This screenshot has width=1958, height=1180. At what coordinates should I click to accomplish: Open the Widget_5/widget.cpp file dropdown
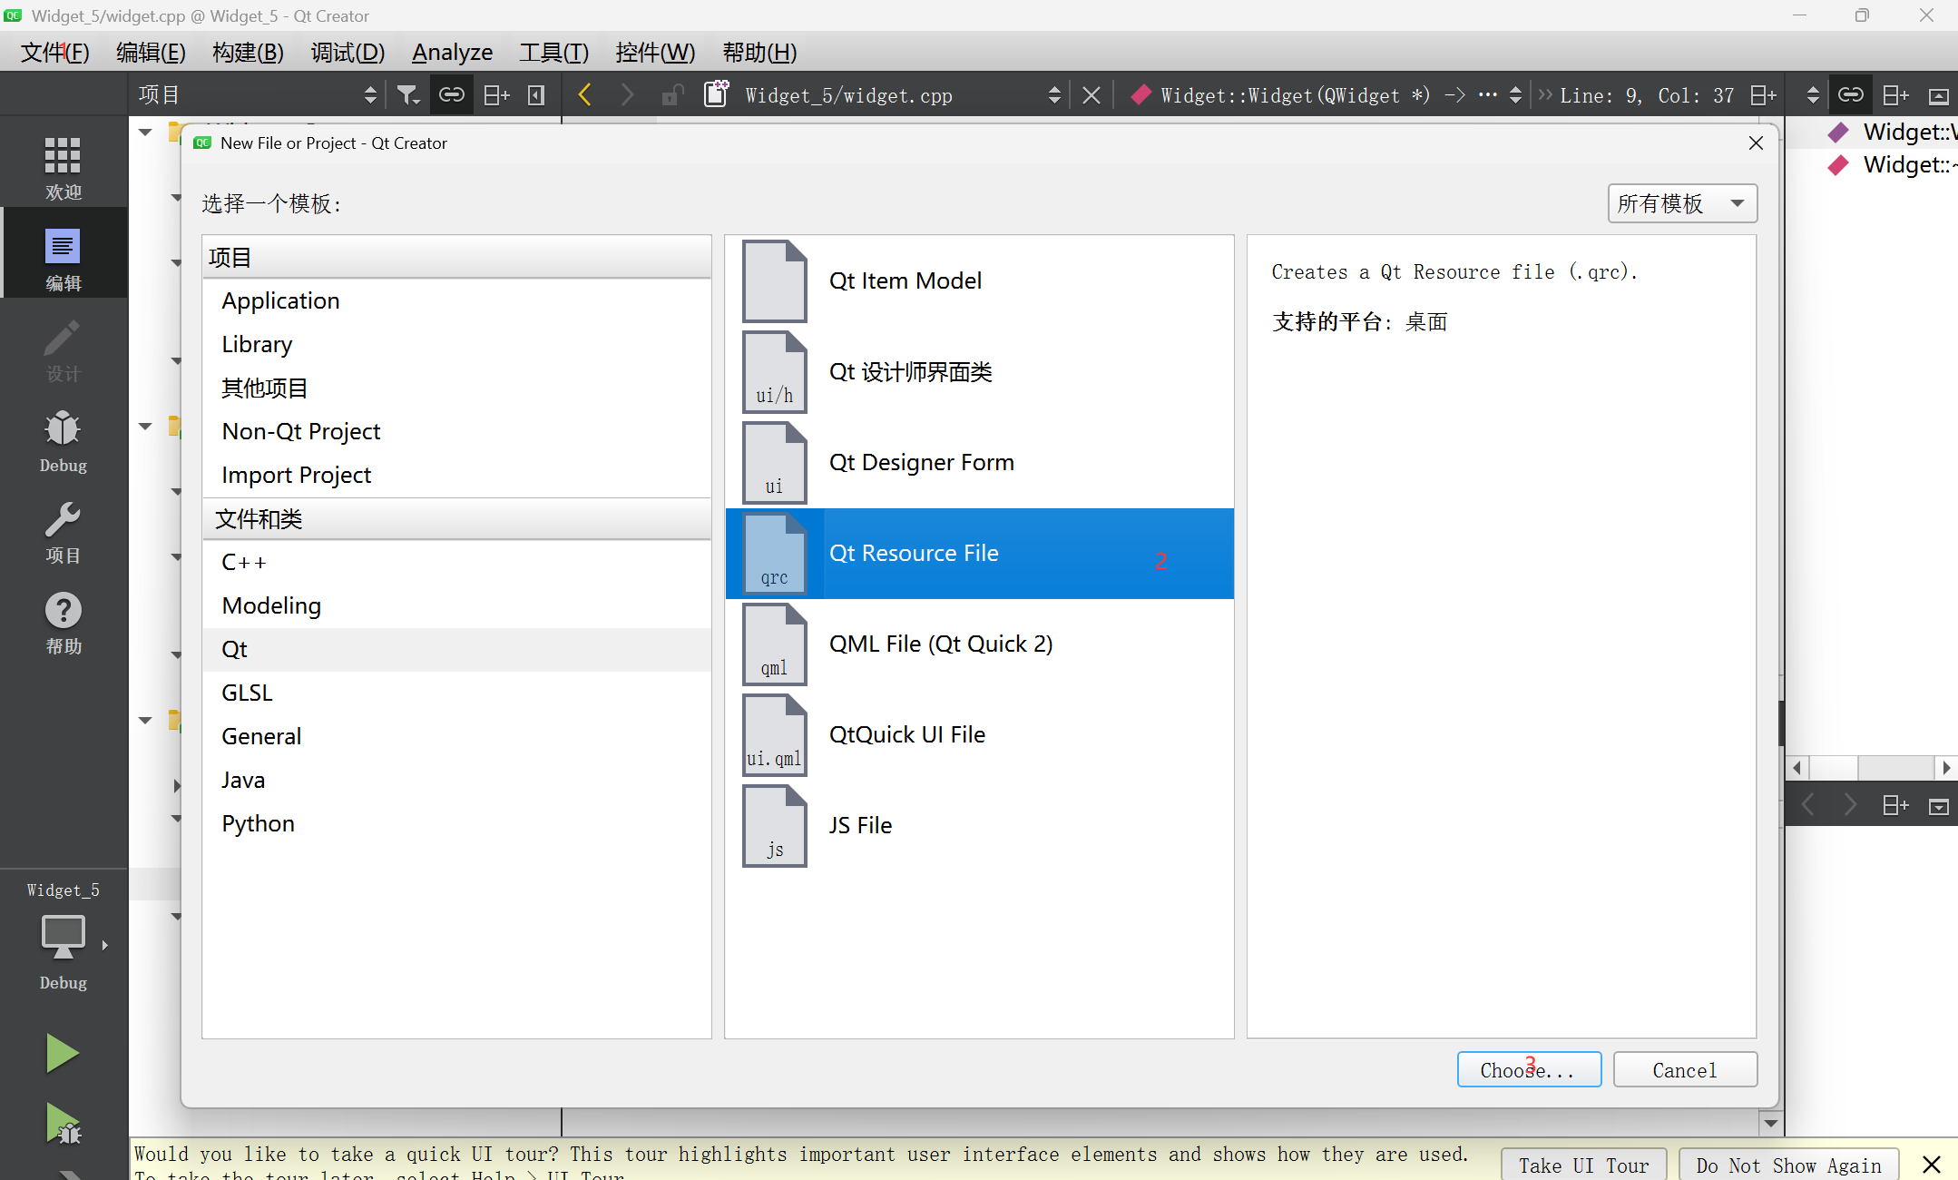click(x=898, y=95)
